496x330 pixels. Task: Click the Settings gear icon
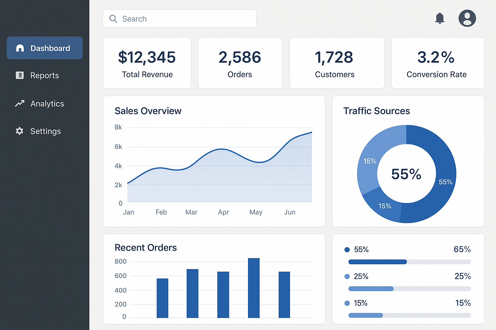20,131
